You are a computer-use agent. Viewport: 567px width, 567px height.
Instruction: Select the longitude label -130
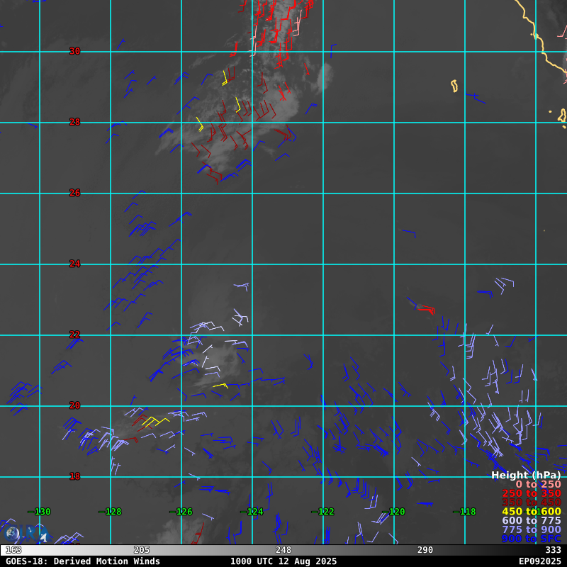40,512
